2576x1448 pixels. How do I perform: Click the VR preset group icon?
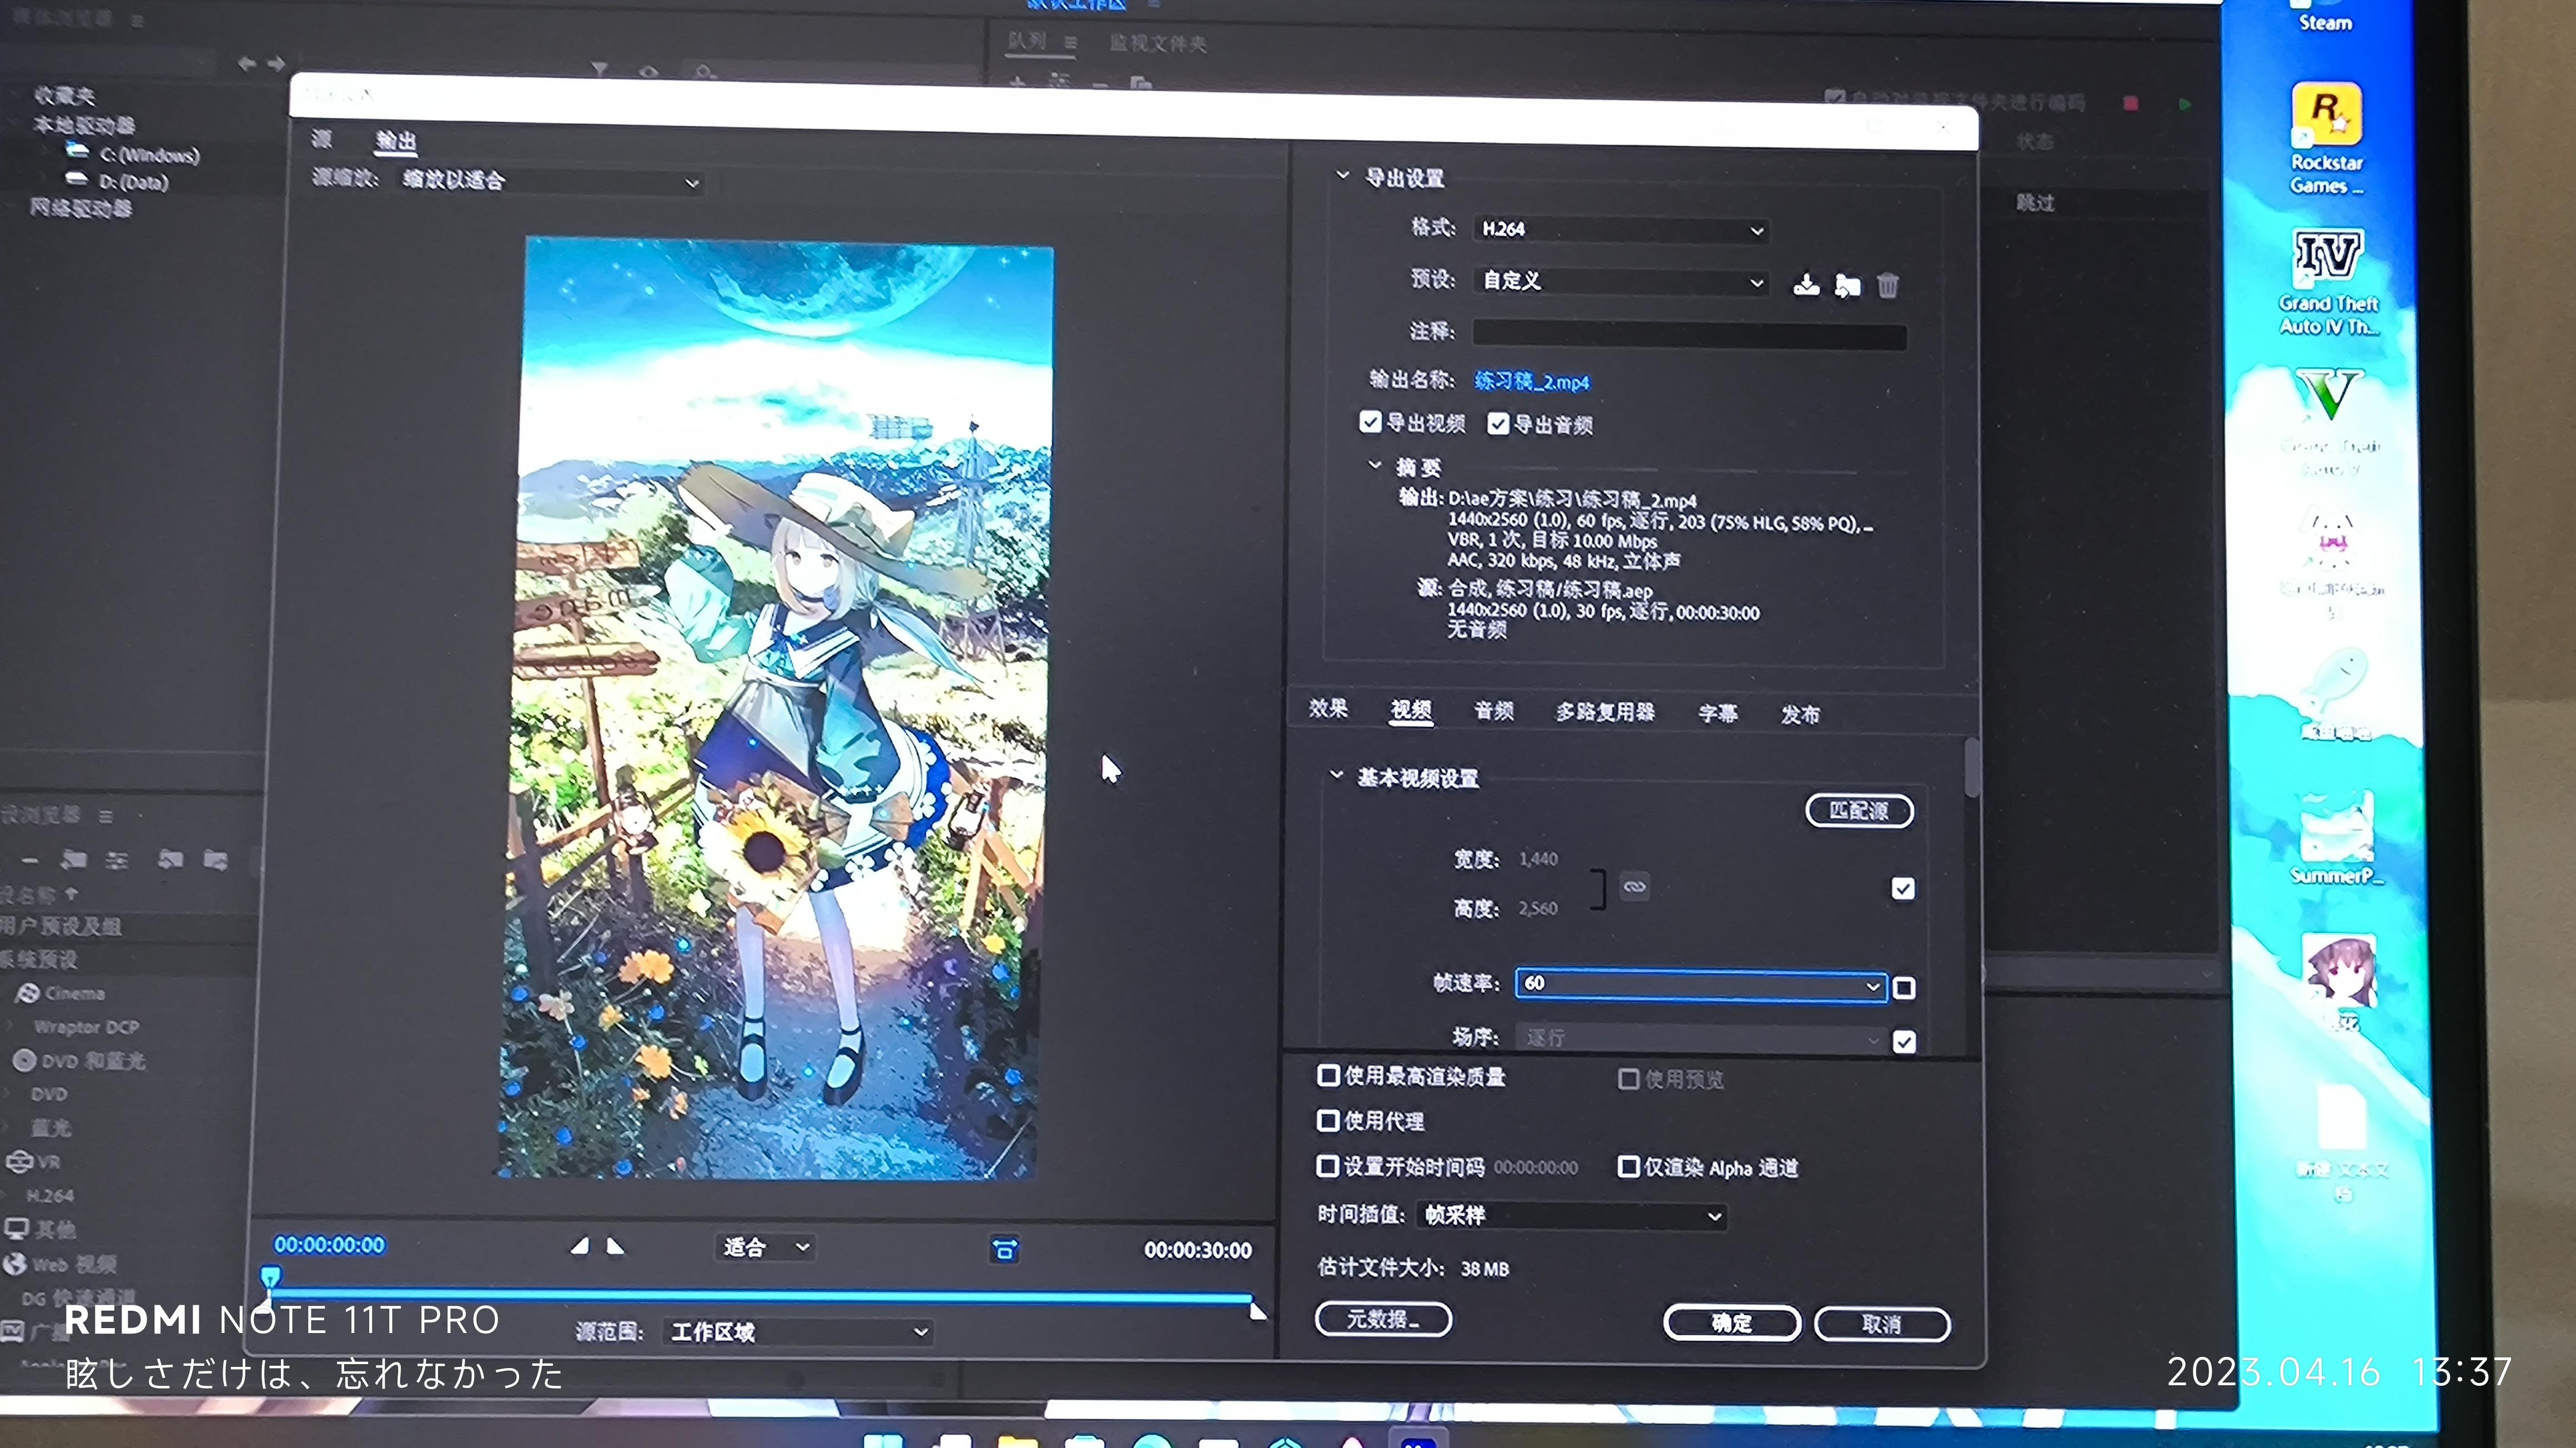[19, 1161]
